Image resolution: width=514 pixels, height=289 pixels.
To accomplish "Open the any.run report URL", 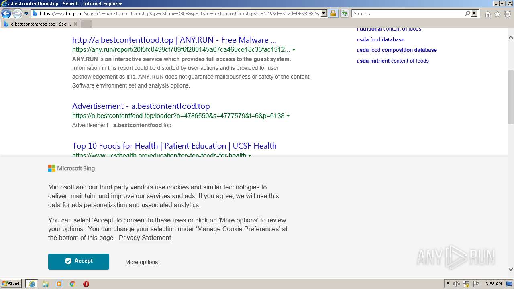I will 181,50.
